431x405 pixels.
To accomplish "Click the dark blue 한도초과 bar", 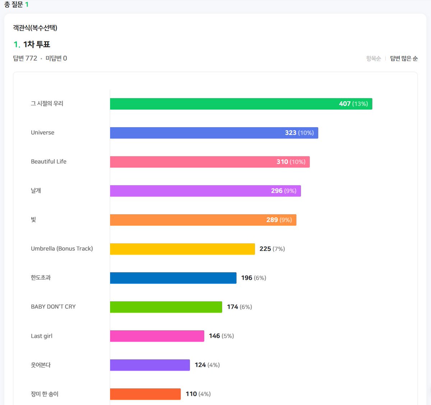I will coord(173,278).
